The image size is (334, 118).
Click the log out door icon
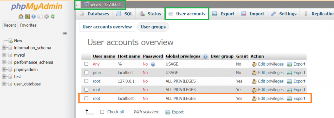pos(27,16)
